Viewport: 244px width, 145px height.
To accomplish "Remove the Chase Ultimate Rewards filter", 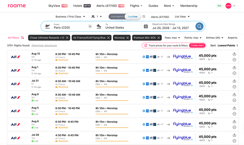I will [67, 38].
